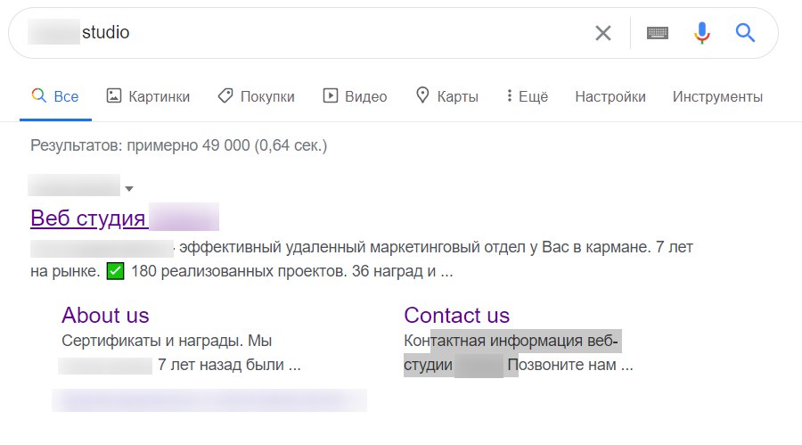Click the text 'Сертификаты и награды. Мы'
The width and height of the screenshot is (802, 445).
pyautogui.click(x=167, y=341)
